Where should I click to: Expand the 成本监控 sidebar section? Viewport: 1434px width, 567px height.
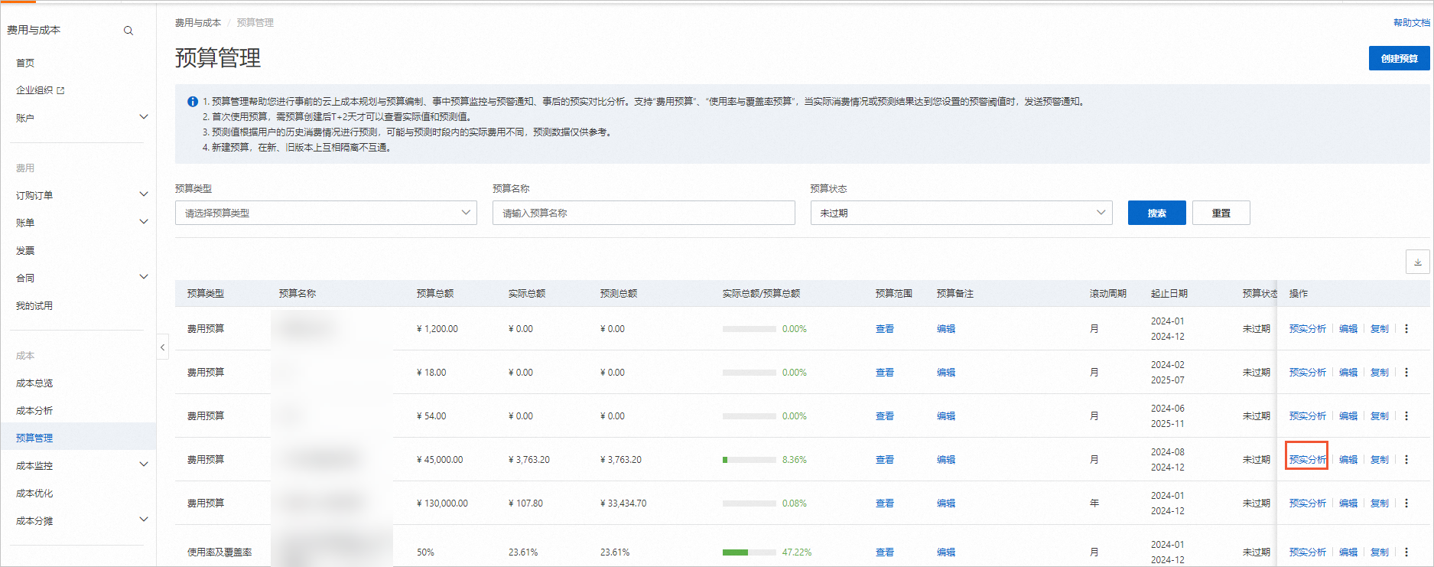[143, 465]
